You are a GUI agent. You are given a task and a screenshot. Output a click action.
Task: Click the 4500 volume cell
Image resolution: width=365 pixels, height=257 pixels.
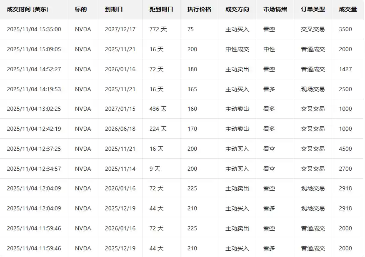tap(345, 149)
